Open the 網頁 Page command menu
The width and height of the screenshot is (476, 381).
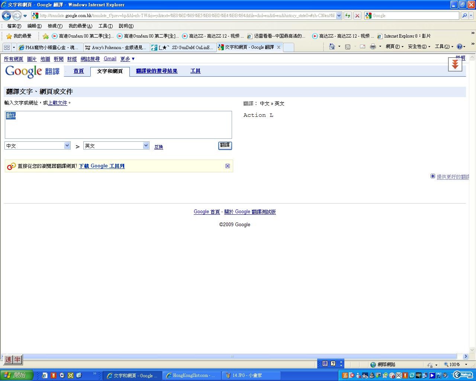pos(395,47)
